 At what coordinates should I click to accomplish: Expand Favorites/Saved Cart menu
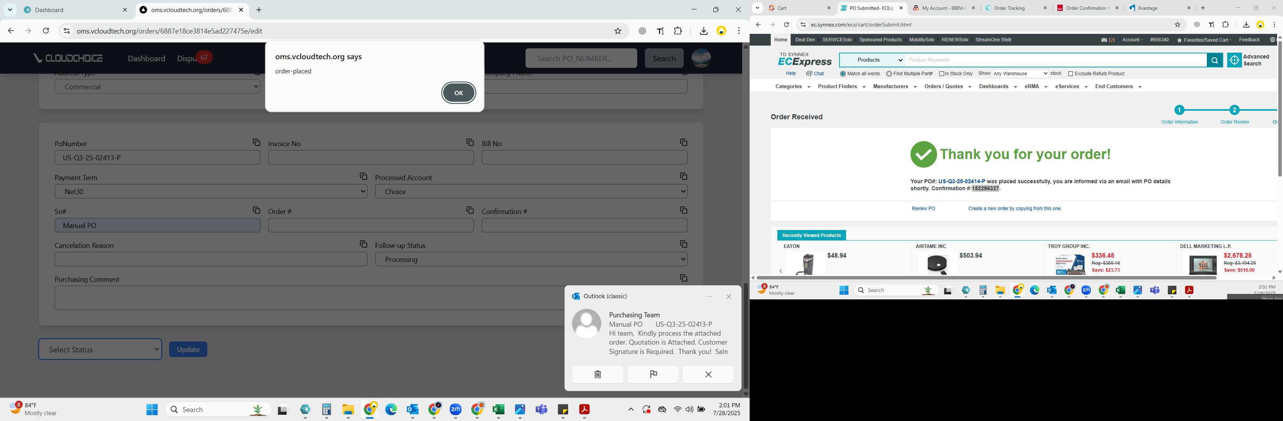click(x=1204, y=40)
